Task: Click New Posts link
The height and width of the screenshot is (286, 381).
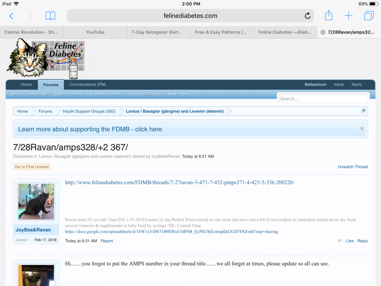Action: [178, 94]
